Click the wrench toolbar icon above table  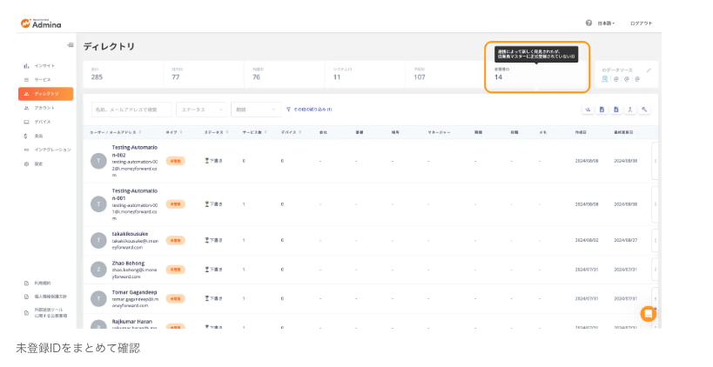[644, 110]
